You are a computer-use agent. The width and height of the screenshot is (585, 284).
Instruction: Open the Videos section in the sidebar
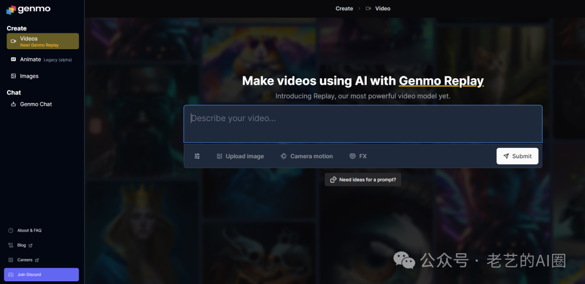click(43, 41)
